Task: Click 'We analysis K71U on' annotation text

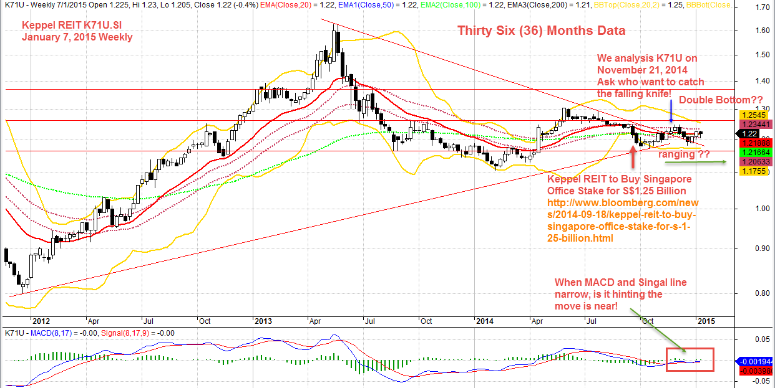Action: (647, 59)
